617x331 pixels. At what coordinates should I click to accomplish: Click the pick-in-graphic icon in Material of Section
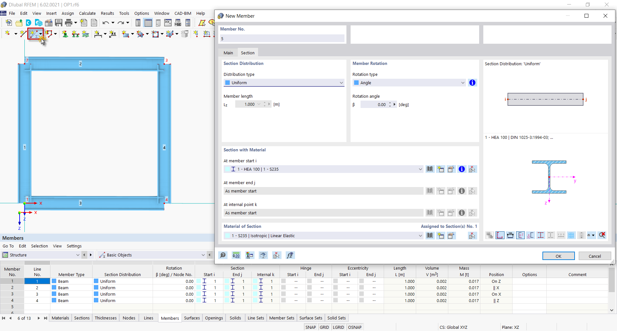click(x=472, y=236)
